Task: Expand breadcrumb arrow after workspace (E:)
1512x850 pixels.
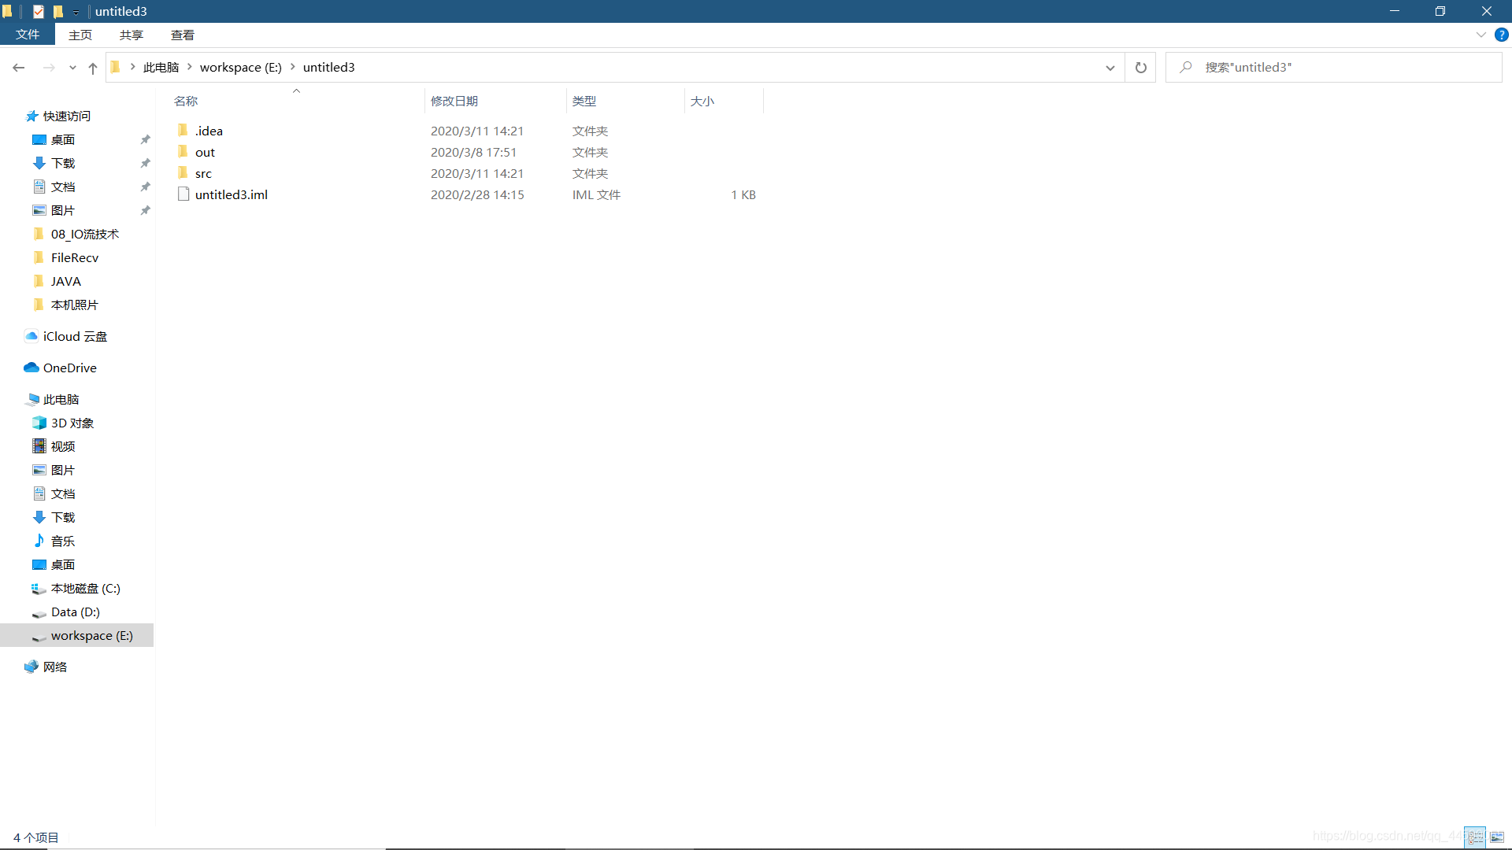Action: pyautogui.click(x=293, y=67)
